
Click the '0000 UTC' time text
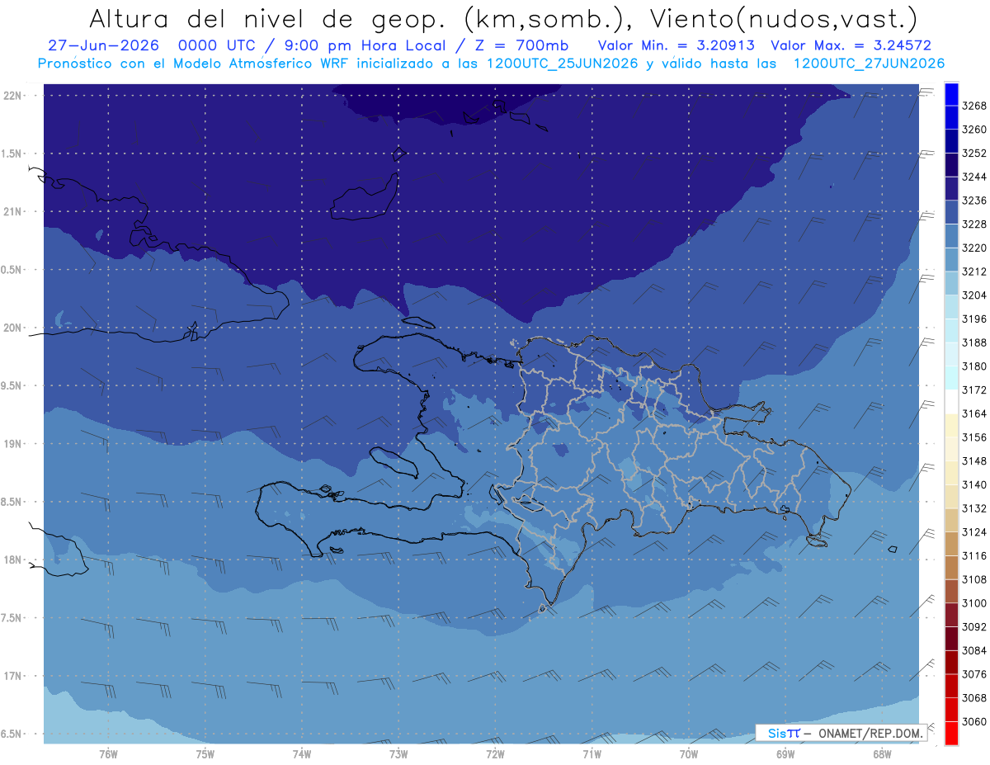pos(222,45)
